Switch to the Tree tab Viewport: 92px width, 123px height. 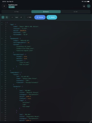(16, 12)
